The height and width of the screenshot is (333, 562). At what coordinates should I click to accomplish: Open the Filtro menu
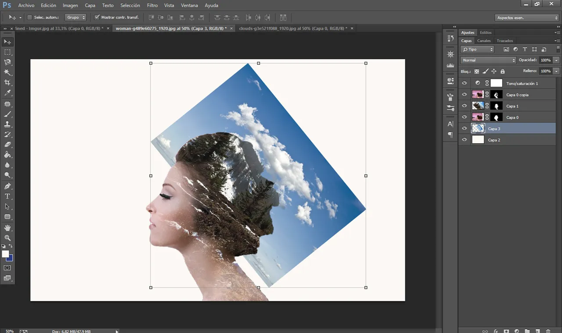click(152, 5)
